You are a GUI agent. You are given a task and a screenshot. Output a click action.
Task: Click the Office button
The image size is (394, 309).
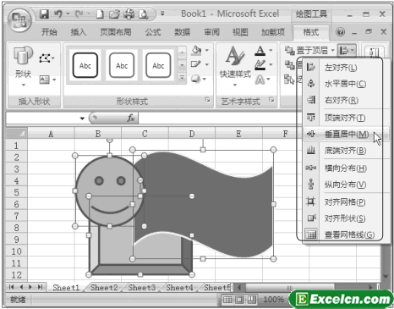[x=19, y=20]
